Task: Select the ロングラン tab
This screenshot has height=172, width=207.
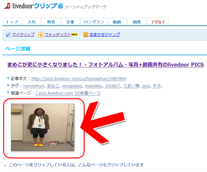Action: pos(94,22)
